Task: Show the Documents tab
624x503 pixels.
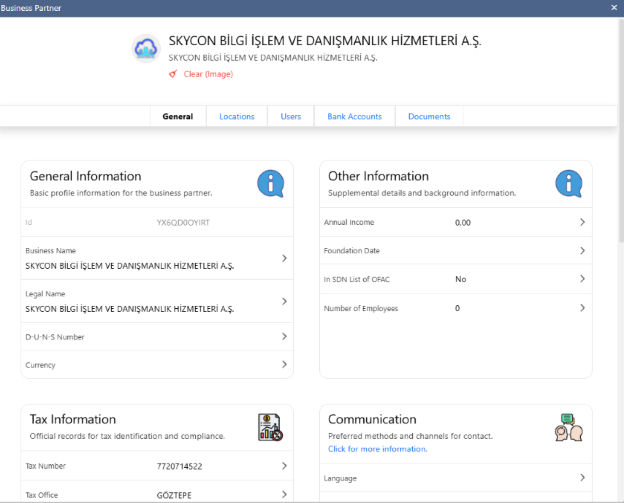Action: pyautogui.click(x=429, y=116)
